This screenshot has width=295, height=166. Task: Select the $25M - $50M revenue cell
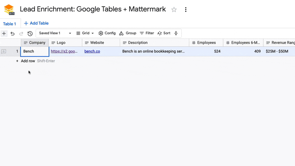click(x=279, y=51)
